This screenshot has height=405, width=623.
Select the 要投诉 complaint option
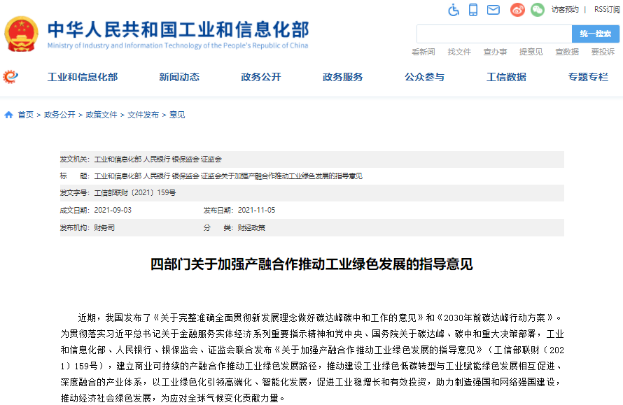[603, 51]
